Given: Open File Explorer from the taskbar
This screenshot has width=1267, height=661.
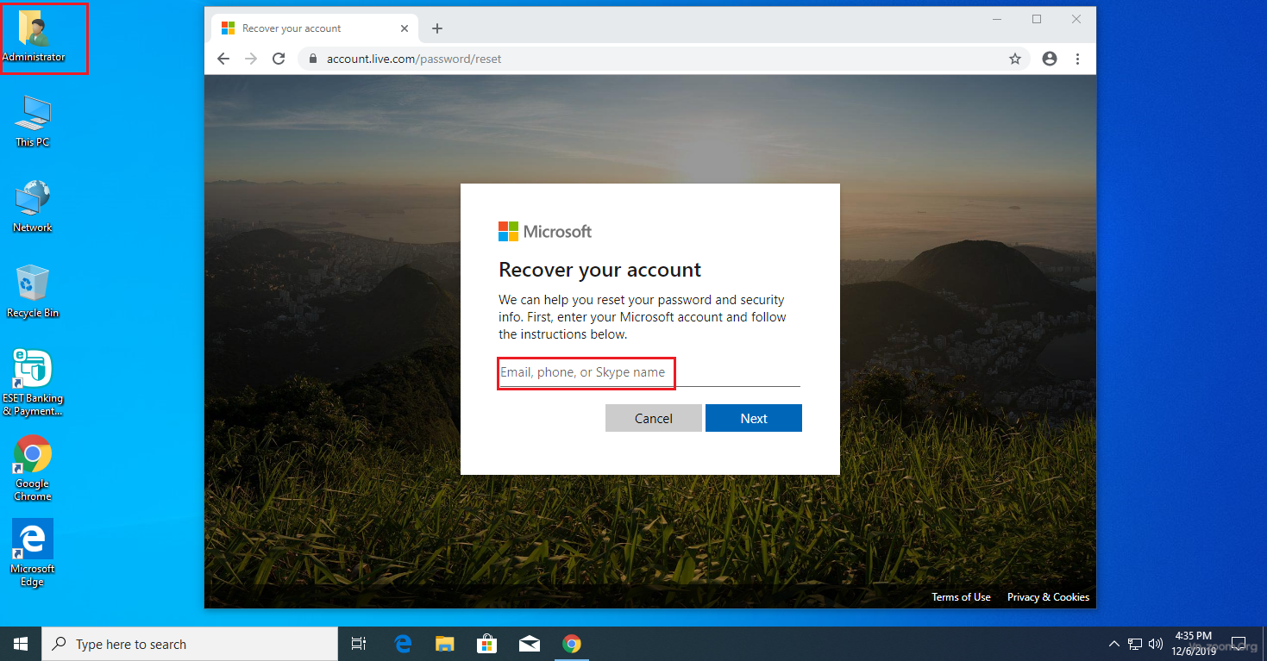Looking at the screenshot, I should pos(444,644).
